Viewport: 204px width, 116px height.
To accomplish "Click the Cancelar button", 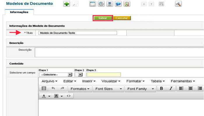I will point(122,18).
